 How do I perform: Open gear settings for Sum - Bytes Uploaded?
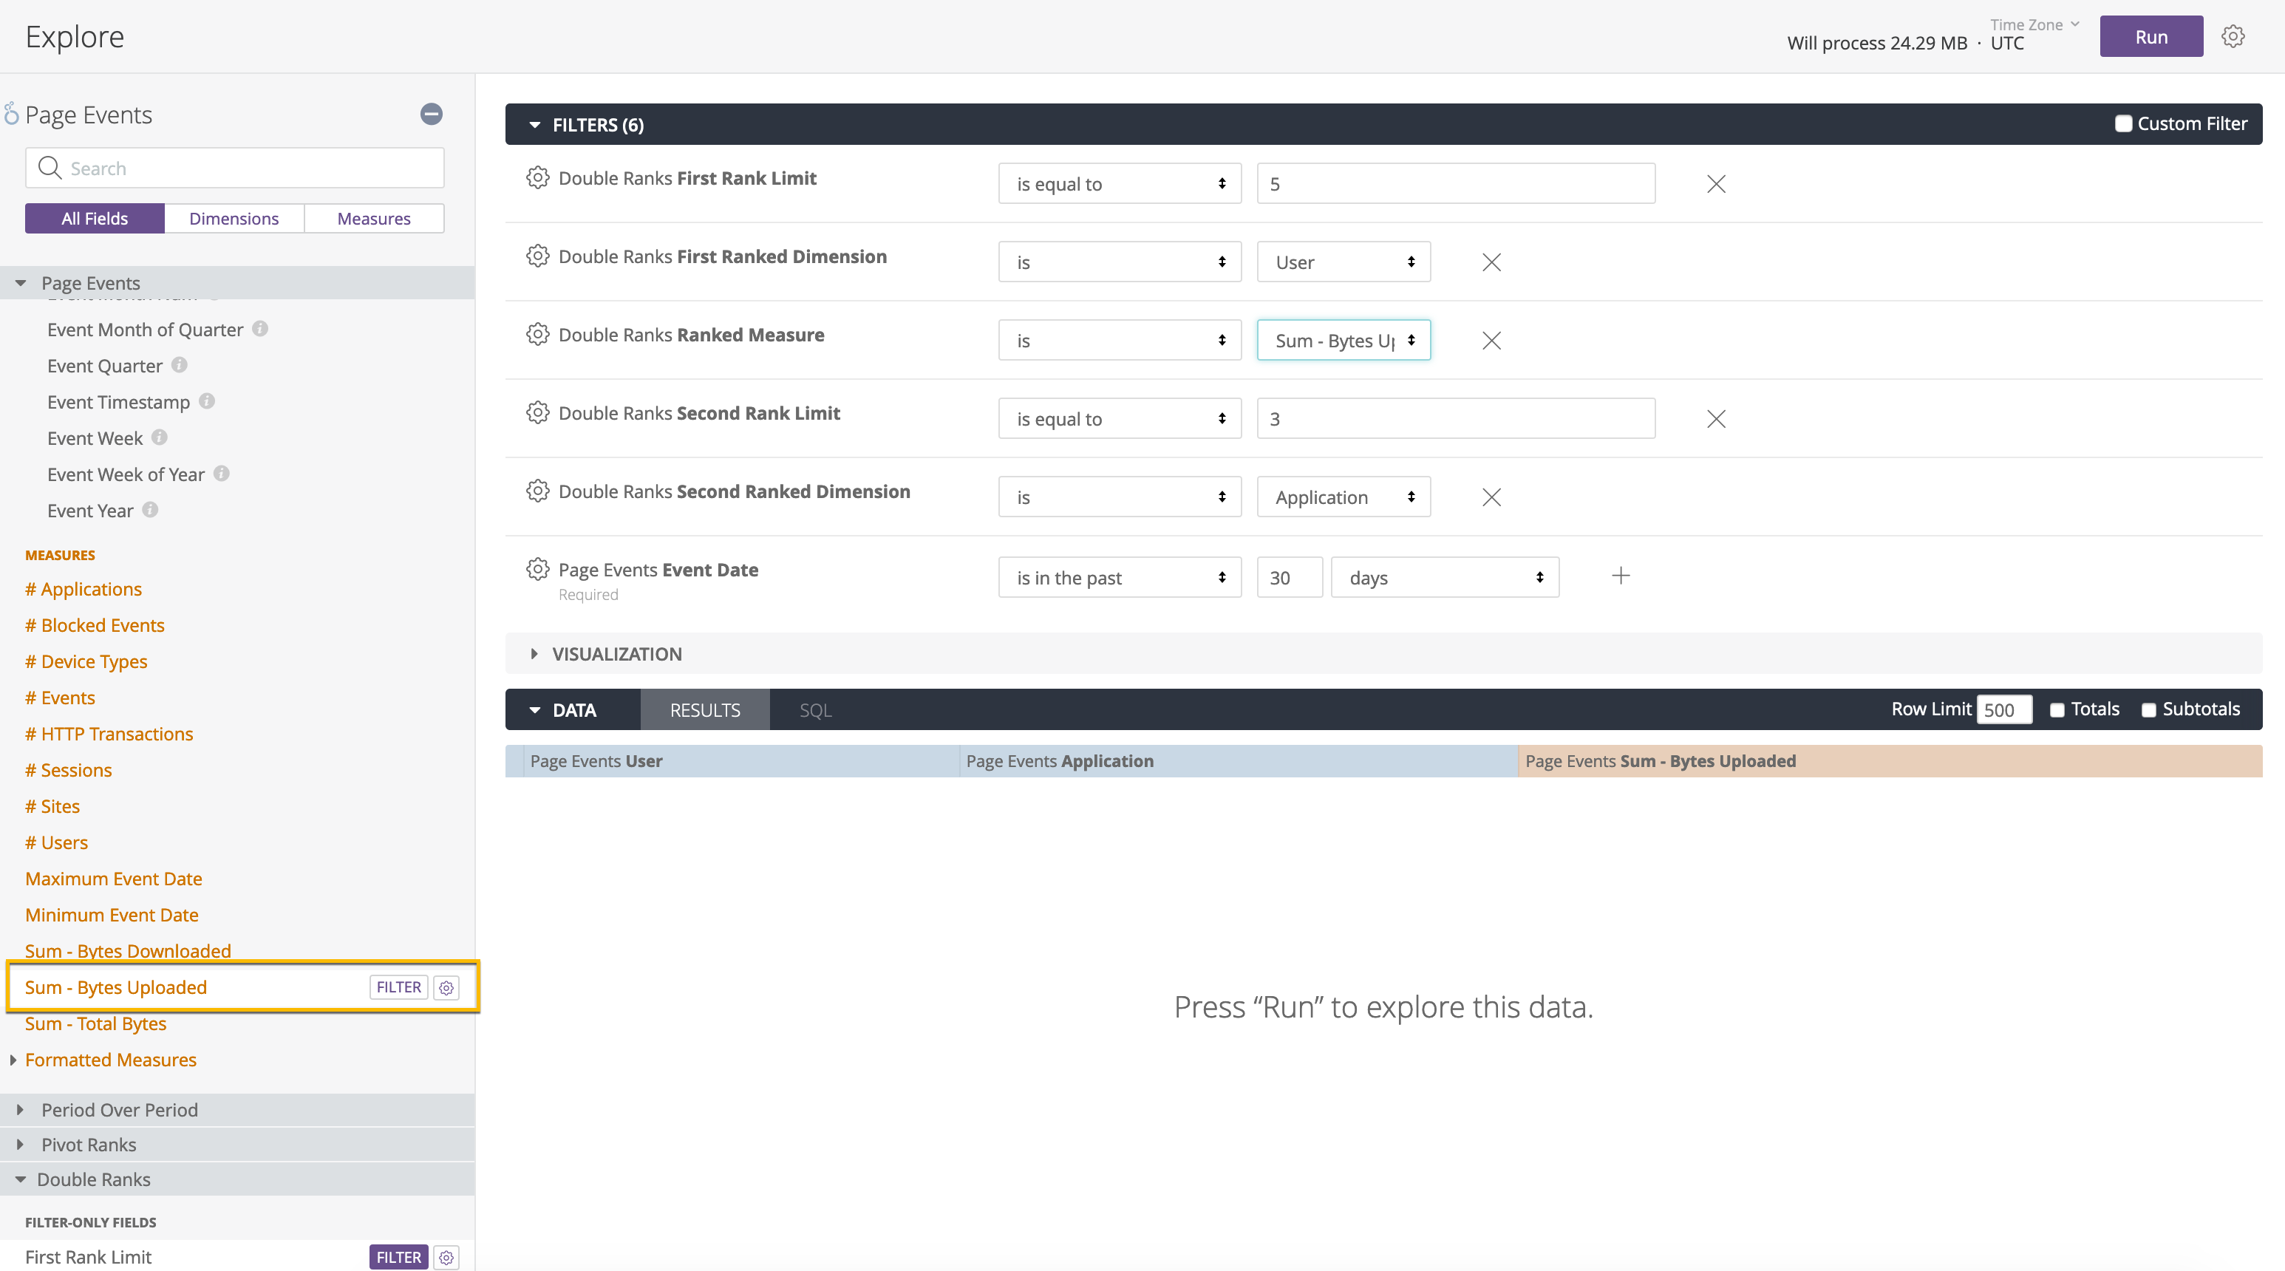[x=446, y=987]
